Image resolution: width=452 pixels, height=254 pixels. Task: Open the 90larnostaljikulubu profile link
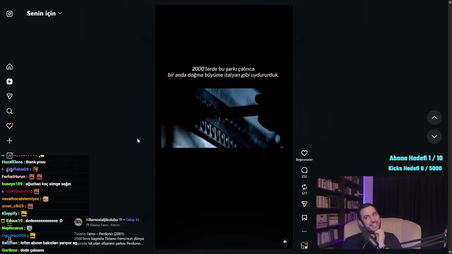(102, 220)
